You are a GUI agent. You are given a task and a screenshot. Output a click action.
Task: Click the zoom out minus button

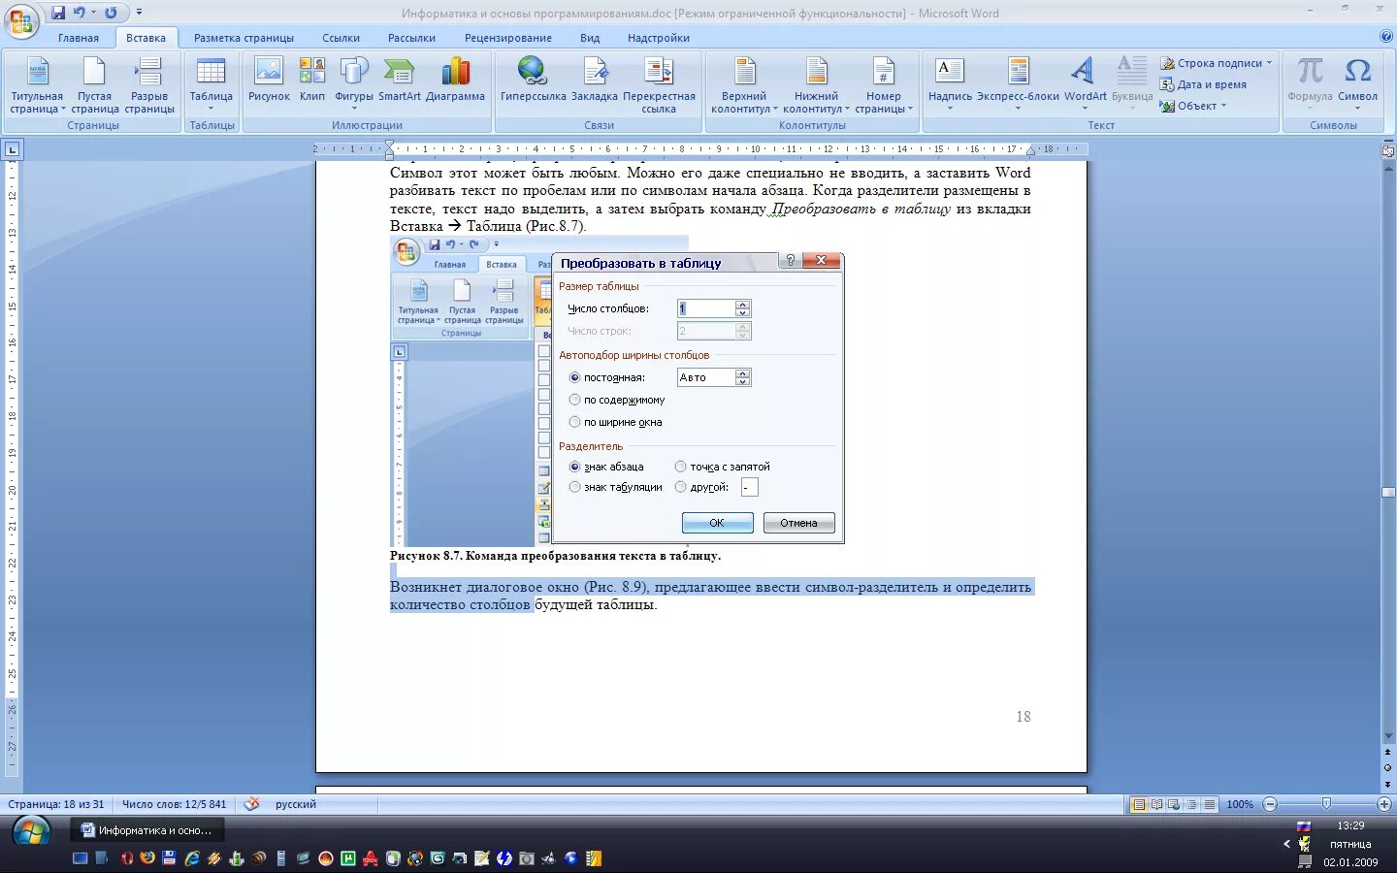click(x=1270, y=804)
